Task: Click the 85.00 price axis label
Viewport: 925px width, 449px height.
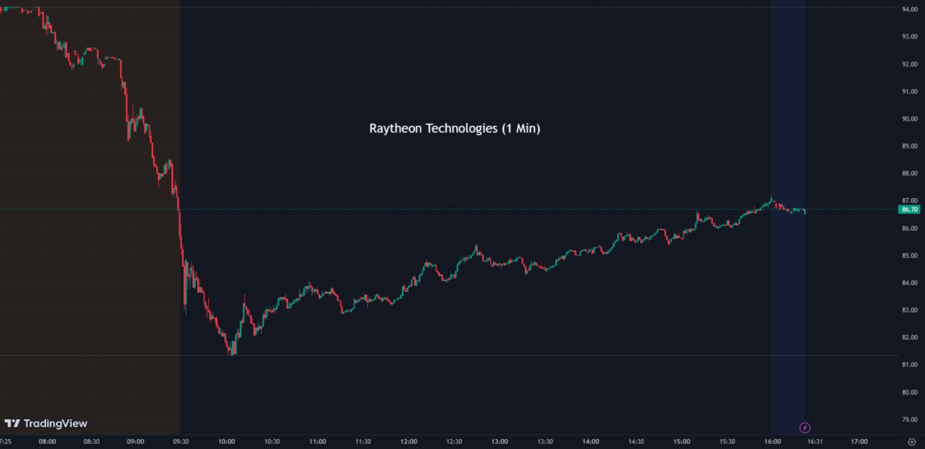Action: point(909,255)
